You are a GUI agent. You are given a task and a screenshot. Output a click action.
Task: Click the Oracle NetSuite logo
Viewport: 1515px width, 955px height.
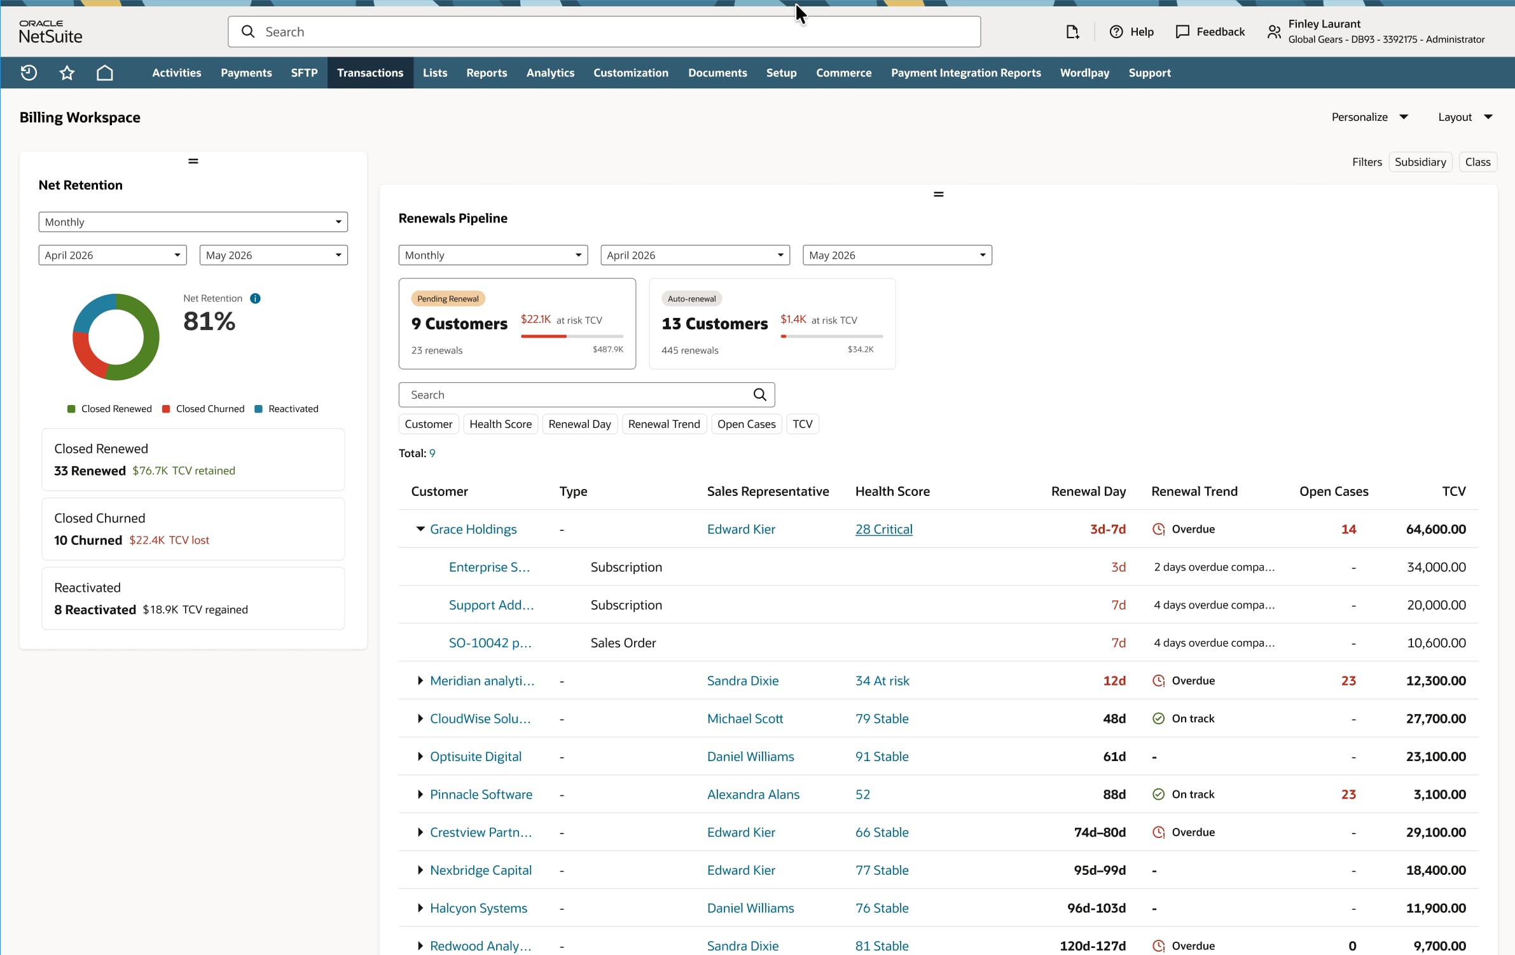51,32
